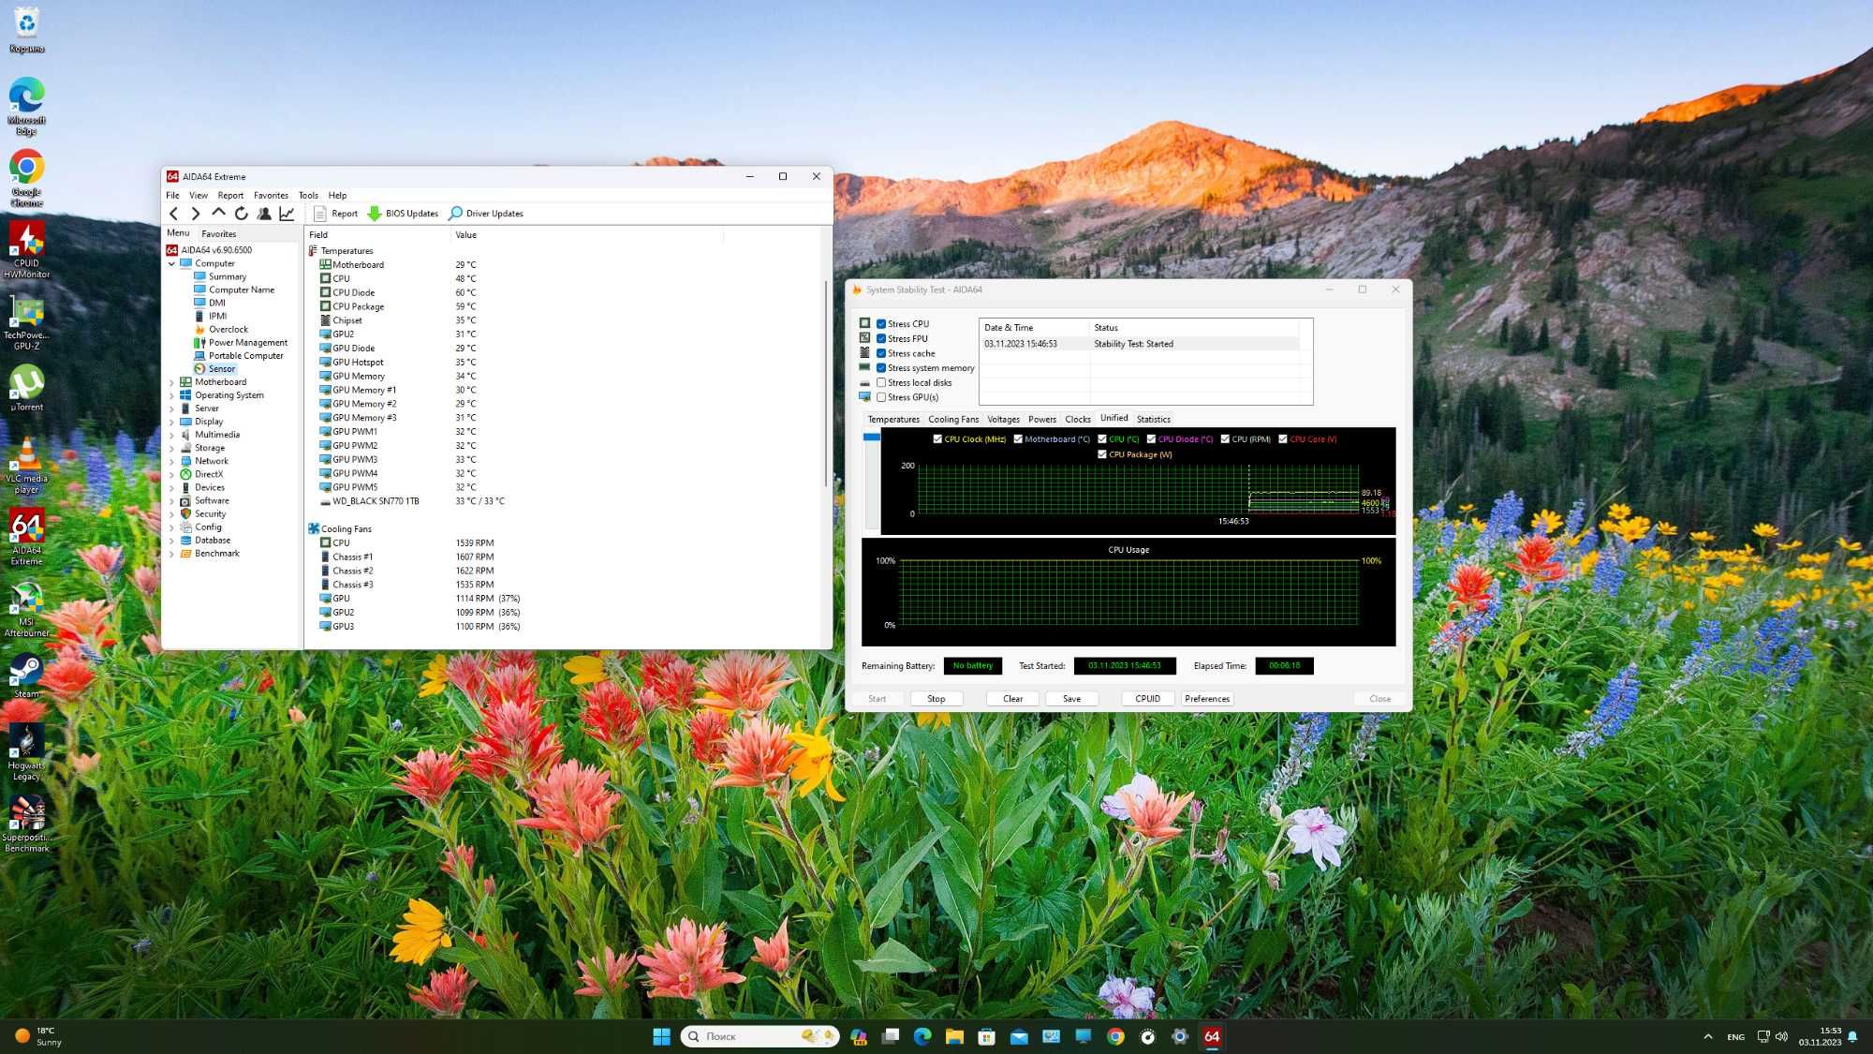Click the AIDA64 icon on the taskbar
1873x1054 pixels.
pos(1212,1036)
